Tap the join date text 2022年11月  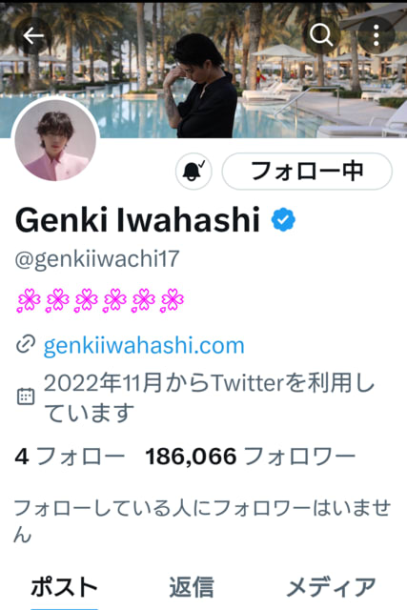point(103,383)
